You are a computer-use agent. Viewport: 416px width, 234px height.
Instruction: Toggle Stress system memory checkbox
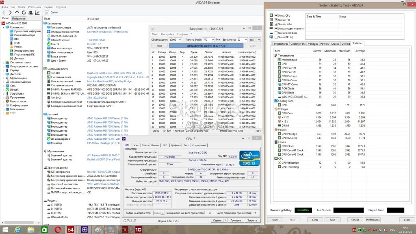coord(276,28)
